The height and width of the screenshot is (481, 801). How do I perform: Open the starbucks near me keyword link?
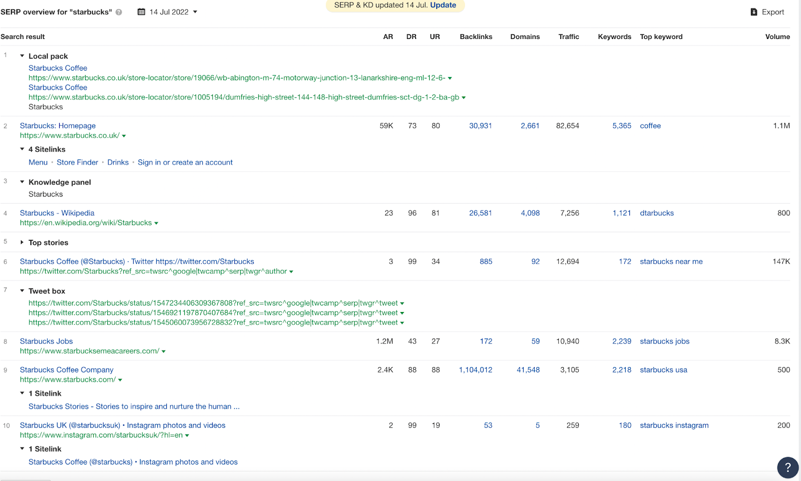tap(671, 261)
